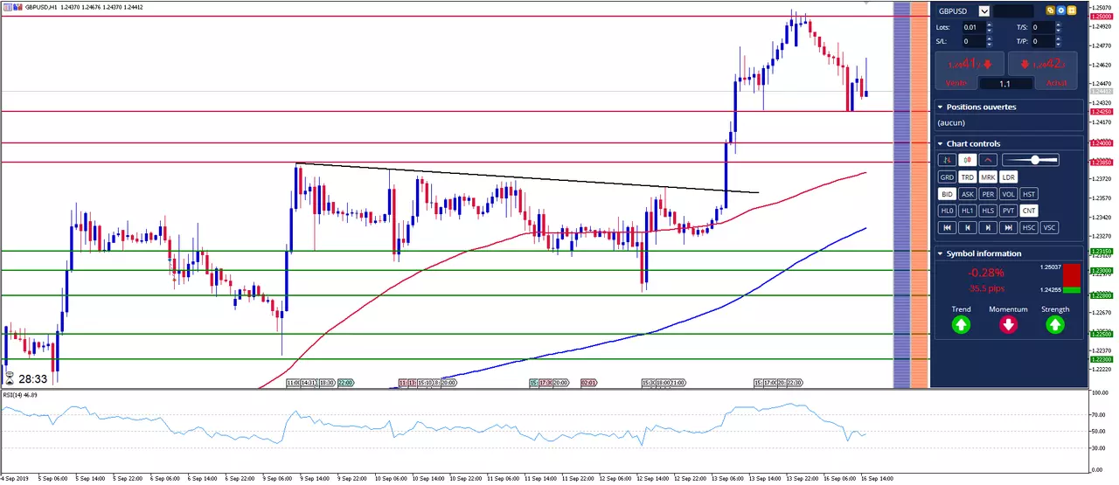Viewport: 1119px width, 485px height.
Task: Decrease T/P value with down arrow
Action: coord(1060,44)
